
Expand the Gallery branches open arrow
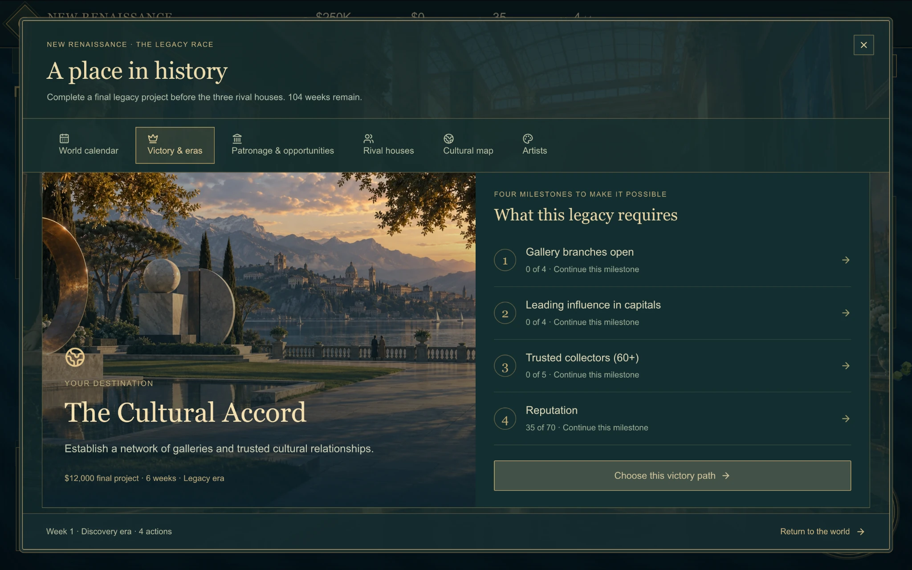[x=846, y=260]
